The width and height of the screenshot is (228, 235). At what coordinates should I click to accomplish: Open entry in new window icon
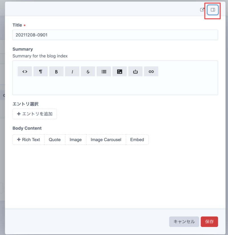point(202,10)
